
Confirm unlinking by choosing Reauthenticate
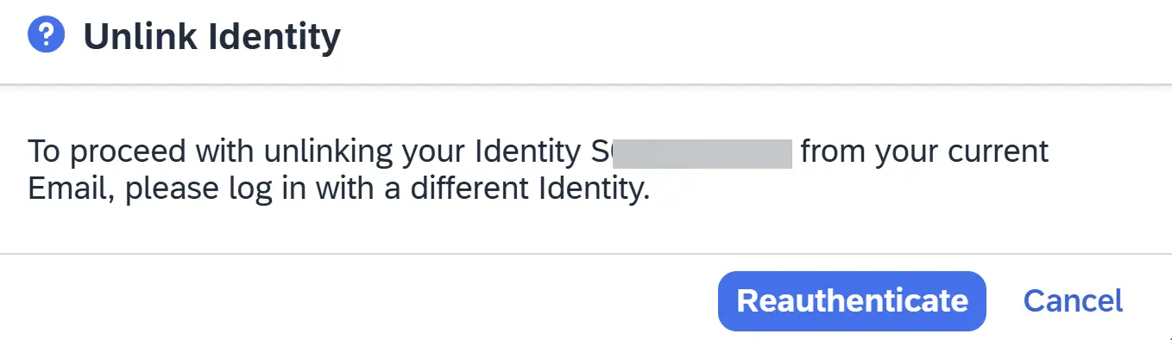point(852,301)
